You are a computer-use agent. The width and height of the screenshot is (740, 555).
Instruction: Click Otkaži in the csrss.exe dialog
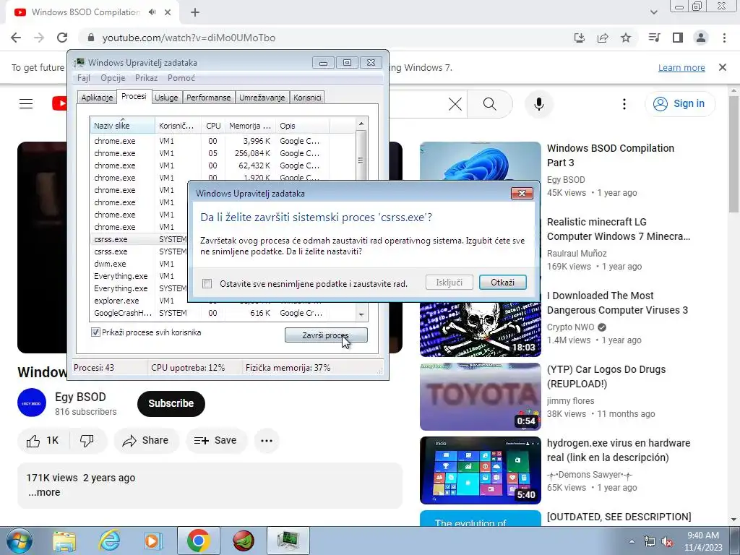(503, 283)
